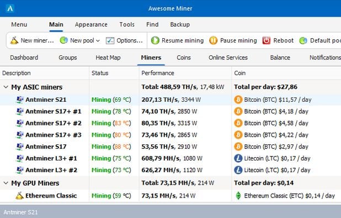Screen dimensions: 341x218
Task: Click the Bitcoin icon at $2,97 / day
Action: (x=238, y=147)
